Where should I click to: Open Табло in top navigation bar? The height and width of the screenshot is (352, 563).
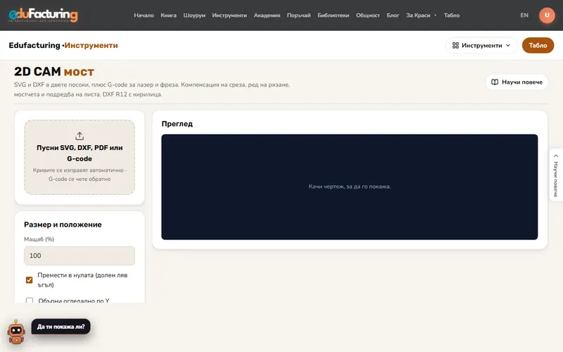click(x=452, y=15)
